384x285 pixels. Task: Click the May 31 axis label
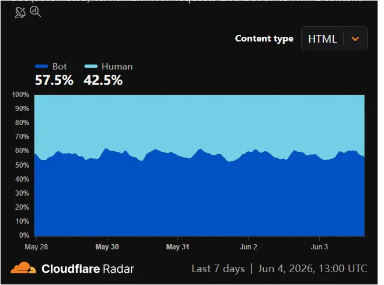[x=177, y=246]
